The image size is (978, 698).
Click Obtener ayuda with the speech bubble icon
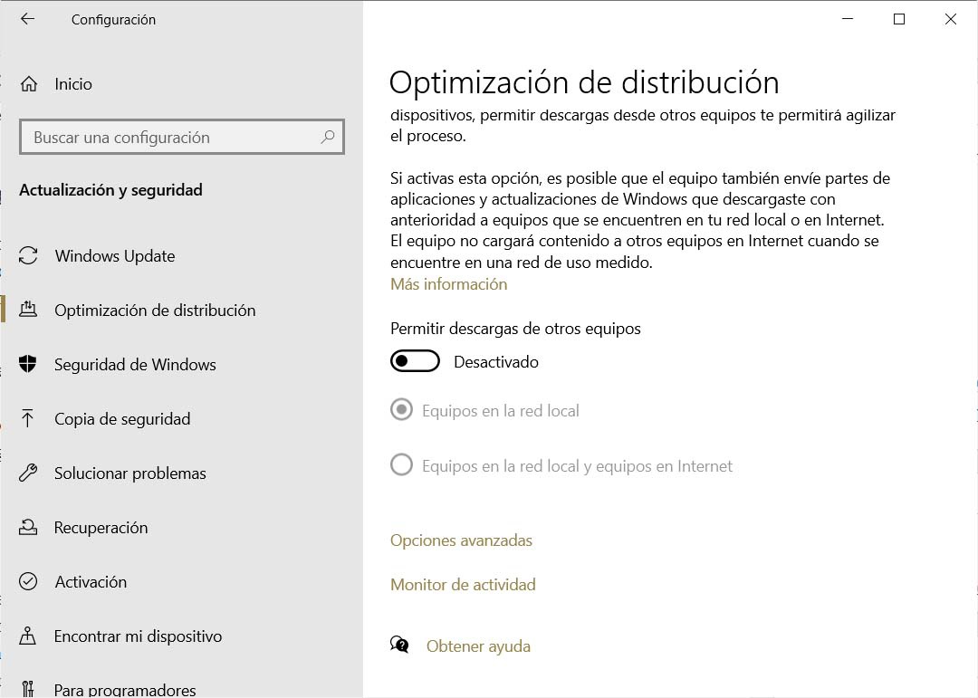[x=478, y=645]
